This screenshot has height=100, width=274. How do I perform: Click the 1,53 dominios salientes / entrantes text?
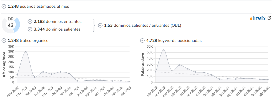pos(143,25)
